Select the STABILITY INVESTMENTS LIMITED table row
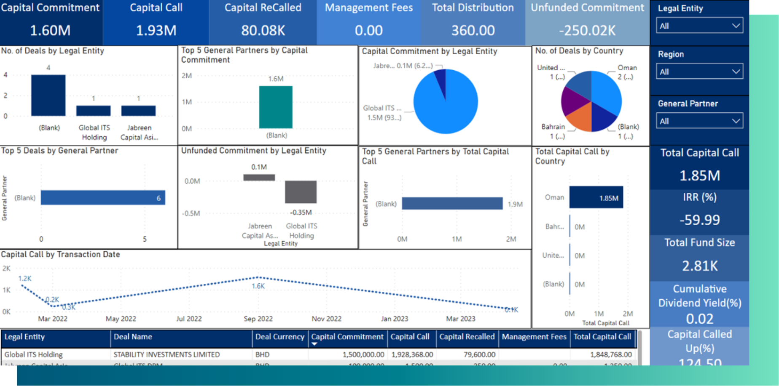The image size is (779, 386). click(167, 354)
